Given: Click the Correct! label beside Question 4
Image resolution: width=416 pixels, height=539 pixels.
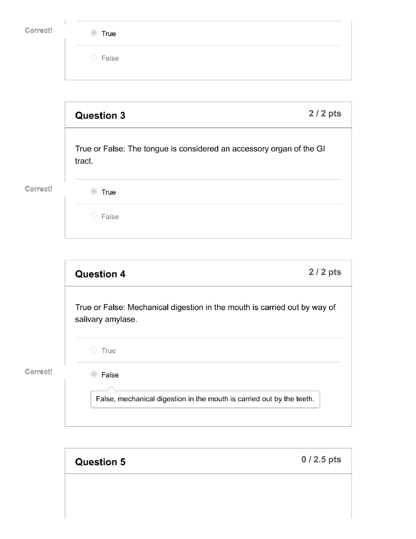Looking at the screenshot, I should click(x=38, y=372).
